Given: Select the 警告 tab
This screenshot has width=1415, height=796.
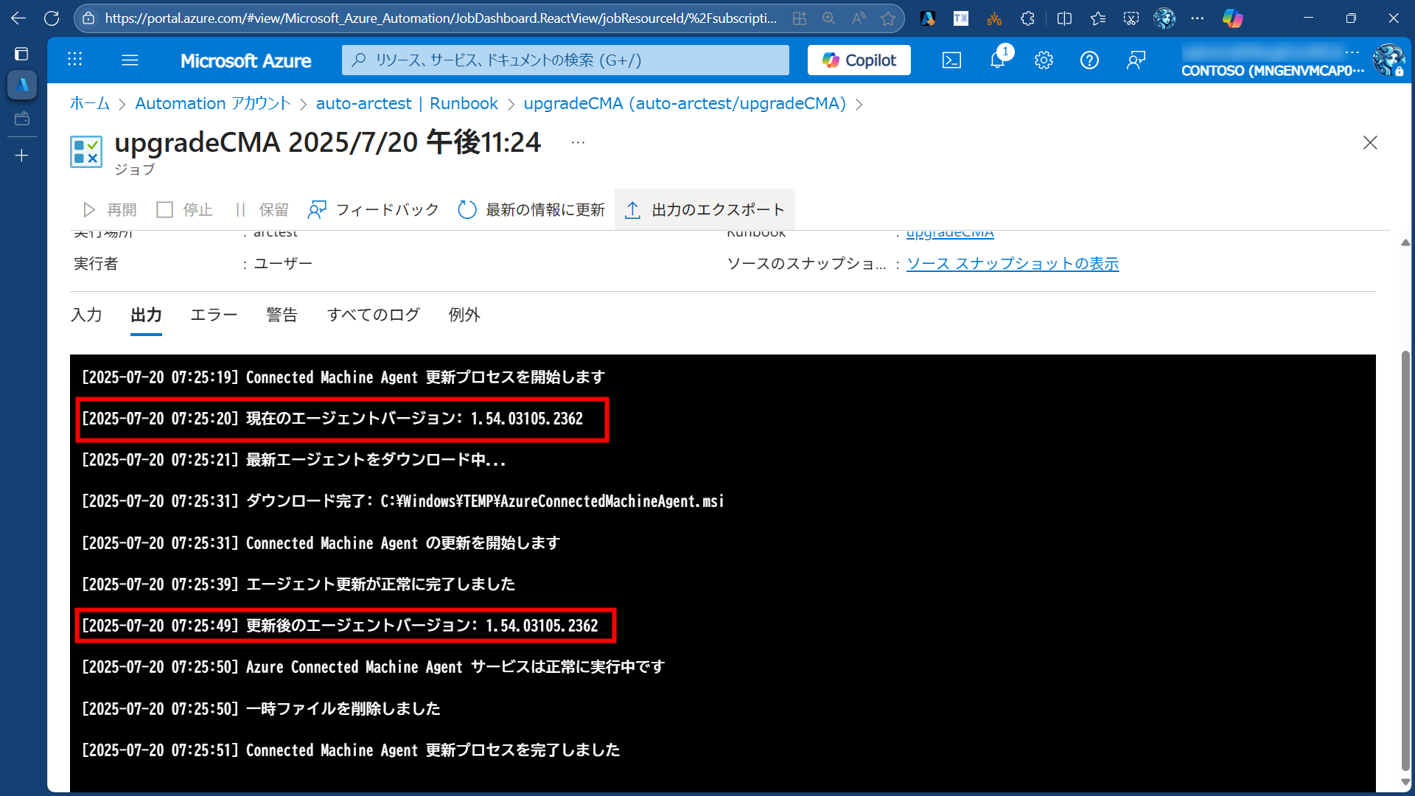Looking at the screenshot, I should [282, 315].
